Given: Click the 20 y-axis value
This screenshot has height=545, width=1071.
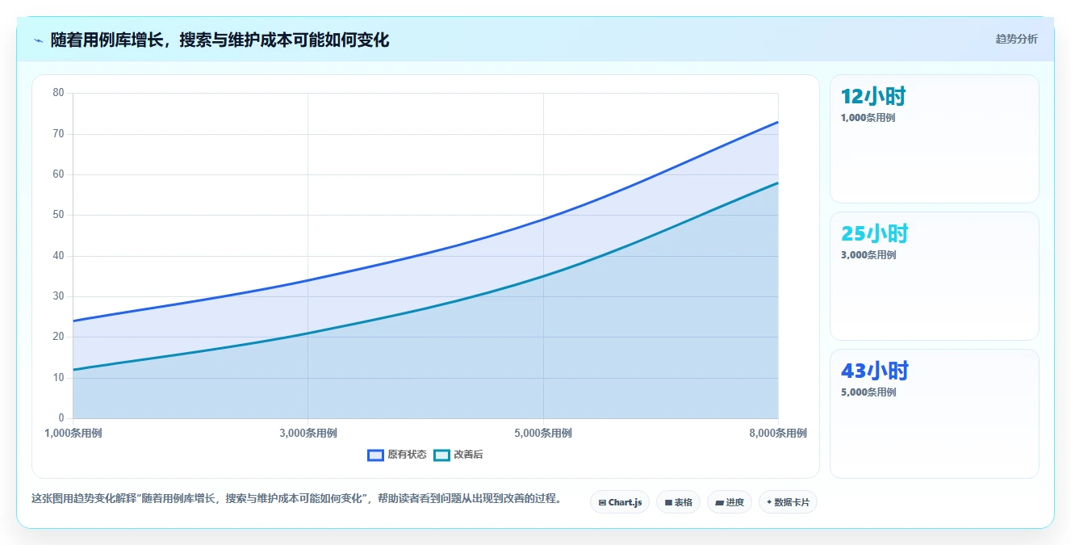Looking at the screenshot, I should click(x=58, y=337).
